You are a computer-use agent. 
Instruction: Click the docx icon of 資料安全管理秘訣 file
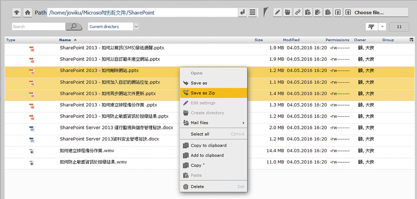click(32, 140)
